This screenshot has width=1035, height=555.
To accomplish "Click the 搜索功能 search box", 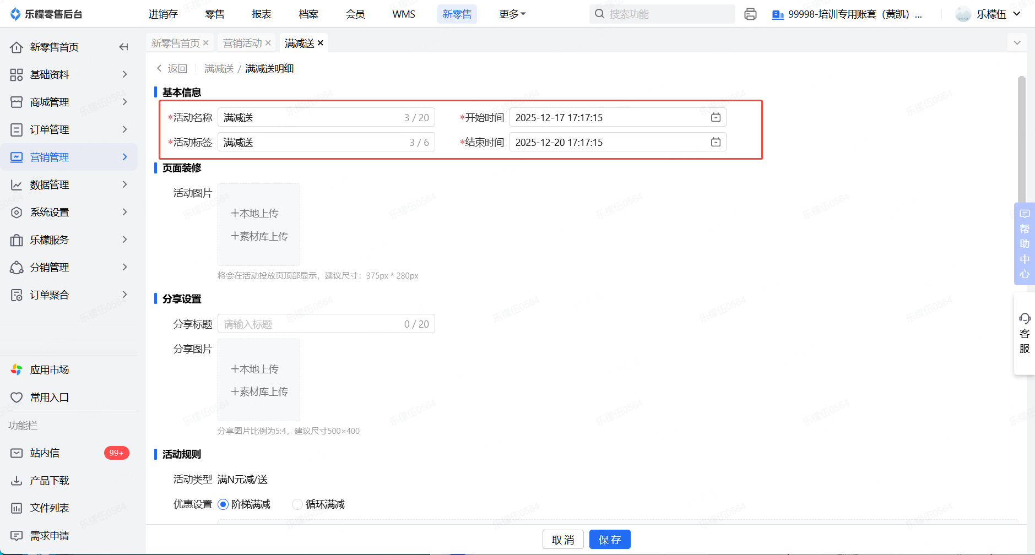I will point(662,14).
